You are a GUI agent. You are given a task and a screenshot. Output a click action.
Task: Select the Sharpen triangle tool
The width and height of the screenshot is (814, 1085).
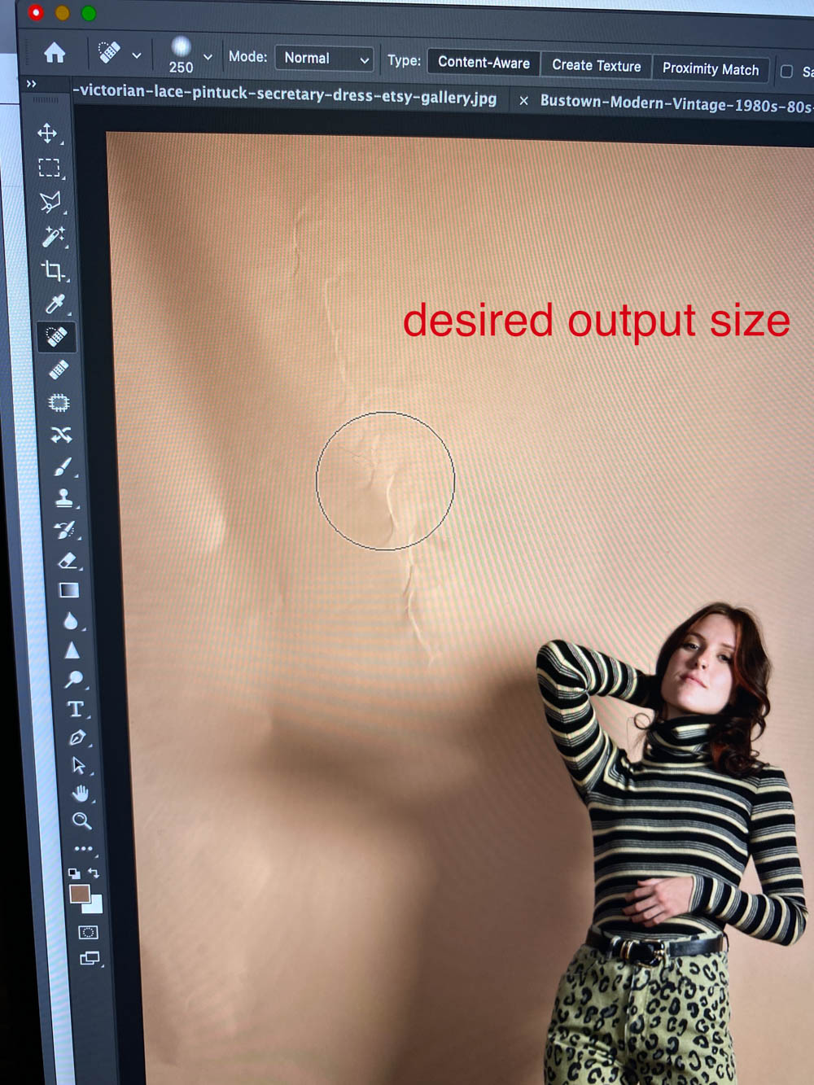pyautogui.click(x=72, y=650)
